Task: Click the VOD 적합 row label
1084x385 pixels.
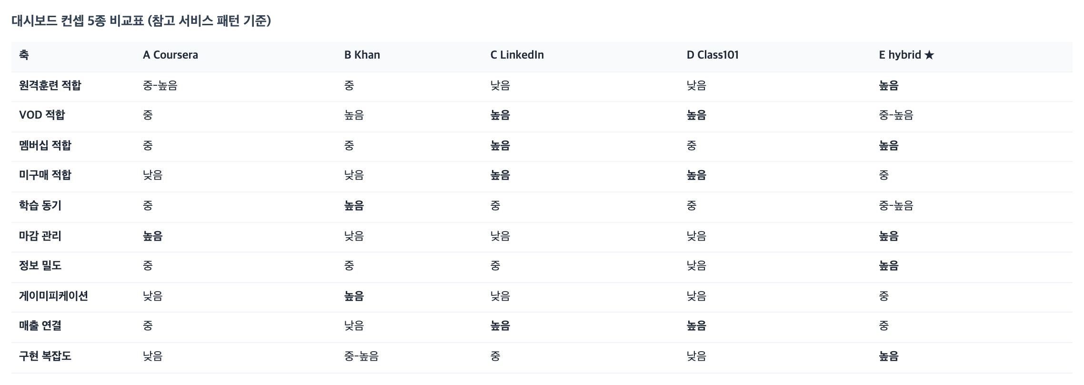Action: (42, 115)
